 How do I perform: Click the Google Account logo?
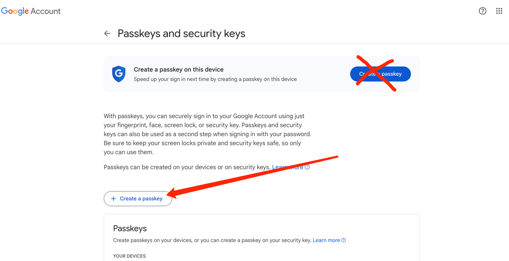(31, 11)
